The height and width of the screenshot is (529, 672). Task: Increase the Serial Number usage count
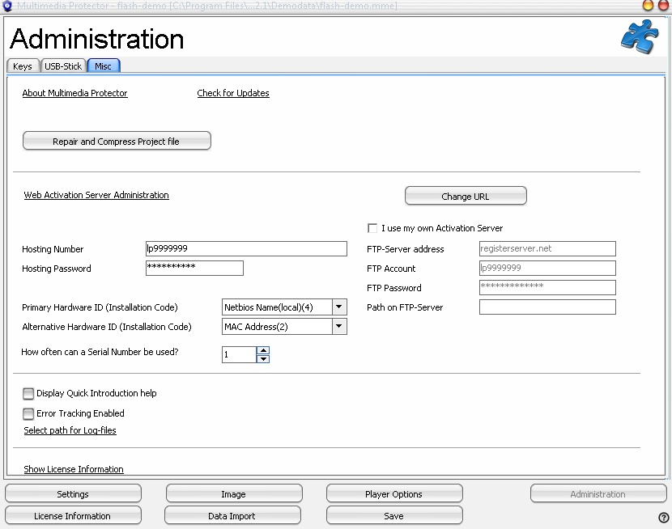(263, 350)
